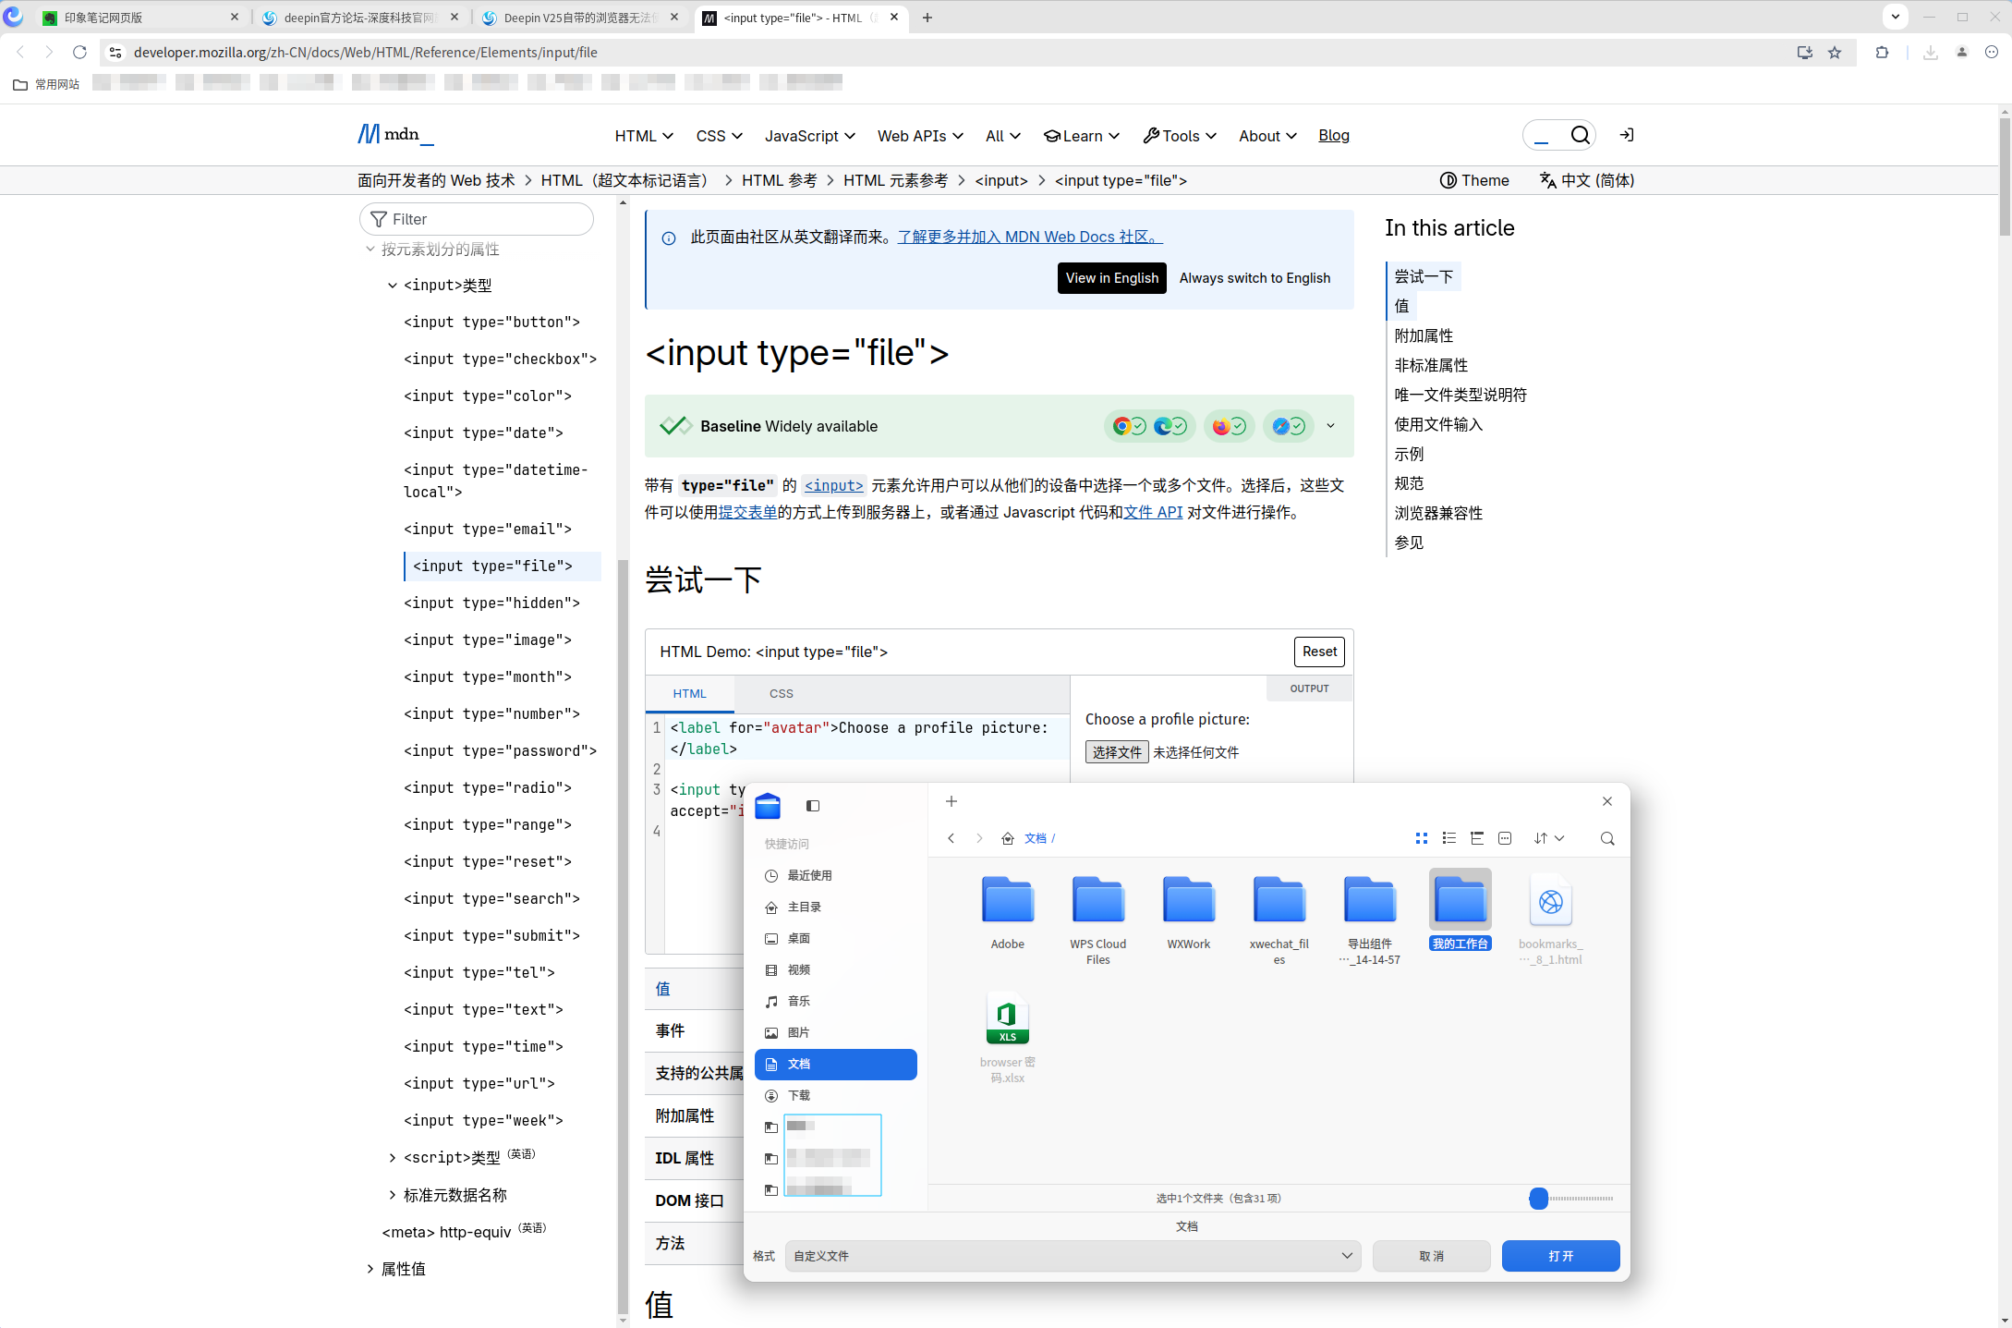Viewport: 2012px width, 1328px height.
Task: Click View in English button
Action: pyautogui.click(x=1111, y=278)
